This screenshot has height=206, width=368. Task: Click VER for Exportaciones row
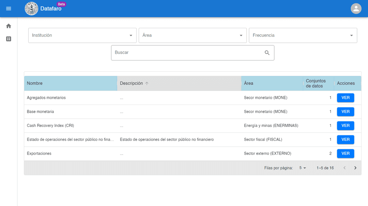[346, 153]
